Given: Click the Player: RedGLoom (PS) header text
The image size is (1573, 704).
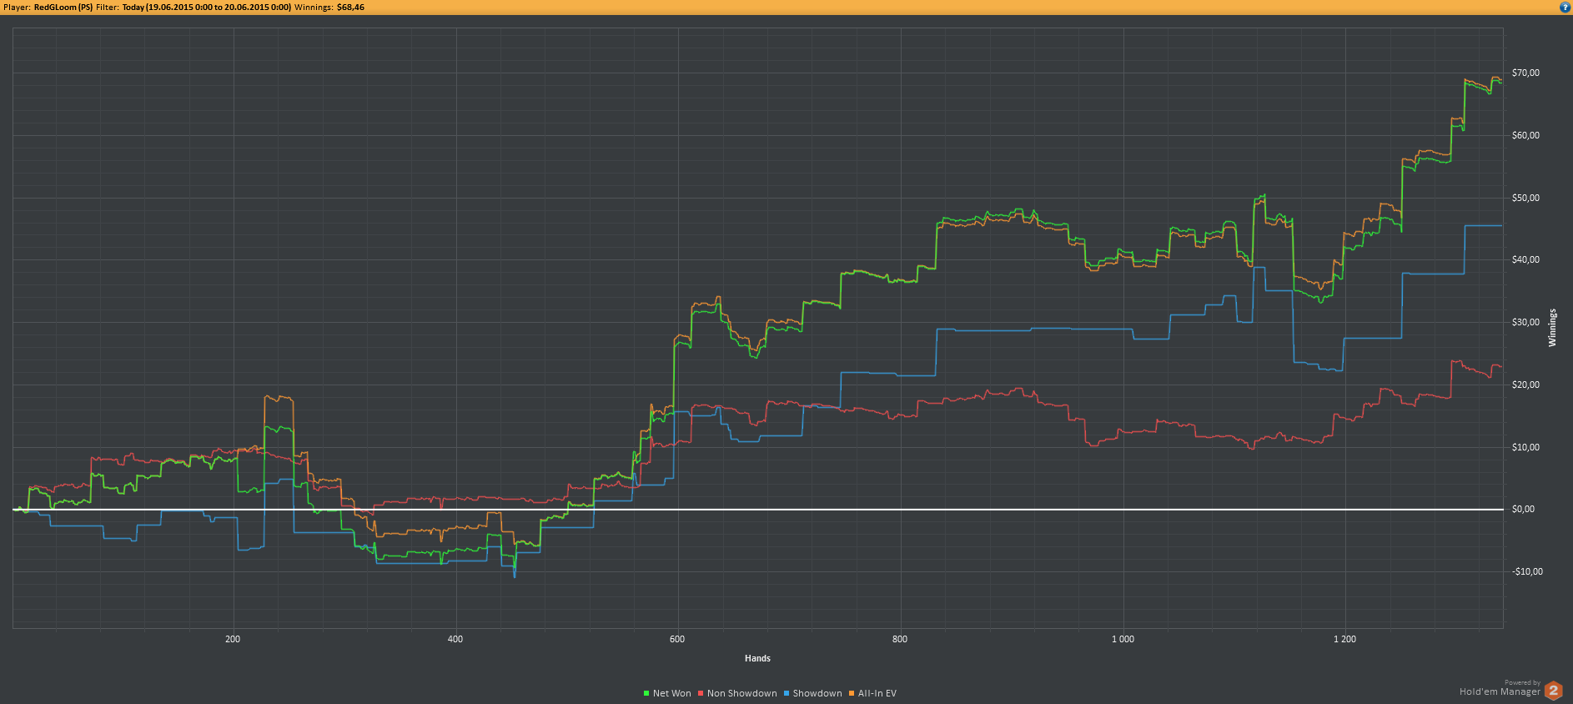Looking at the screenshot, I should [48, 7].
